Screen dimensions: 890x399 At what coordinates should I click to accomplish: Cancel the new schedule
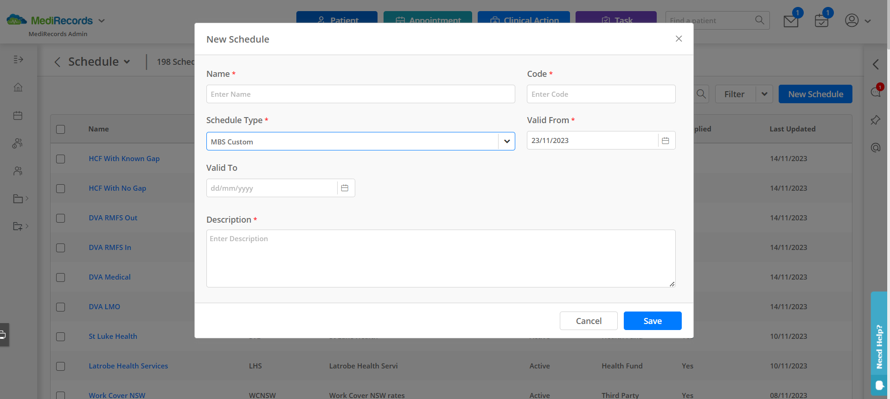(x=589, y=321)
